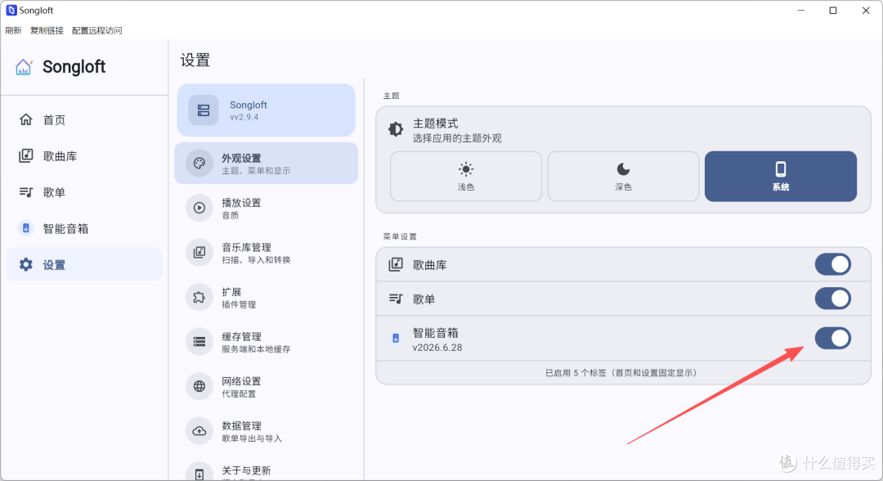This screenshot has width=883, height=481.
Task: Click the library icon beside sidebar 歌曲库
Action: click(26, 155)
